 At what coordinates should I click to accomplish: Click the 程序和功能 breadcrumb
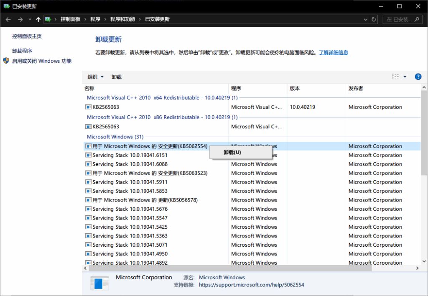pos(122,19)
